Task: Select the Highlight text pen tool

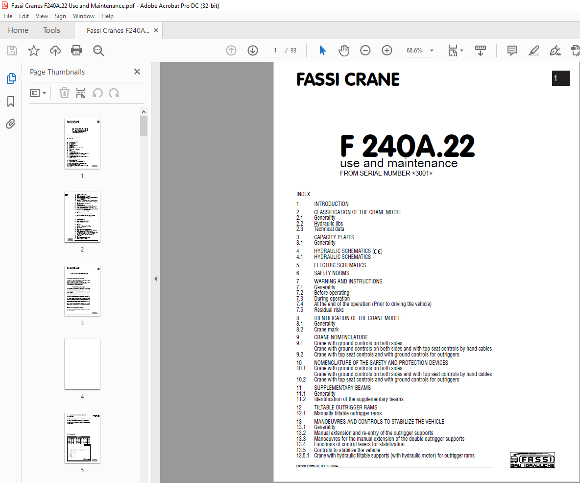Action: (533, 51)
